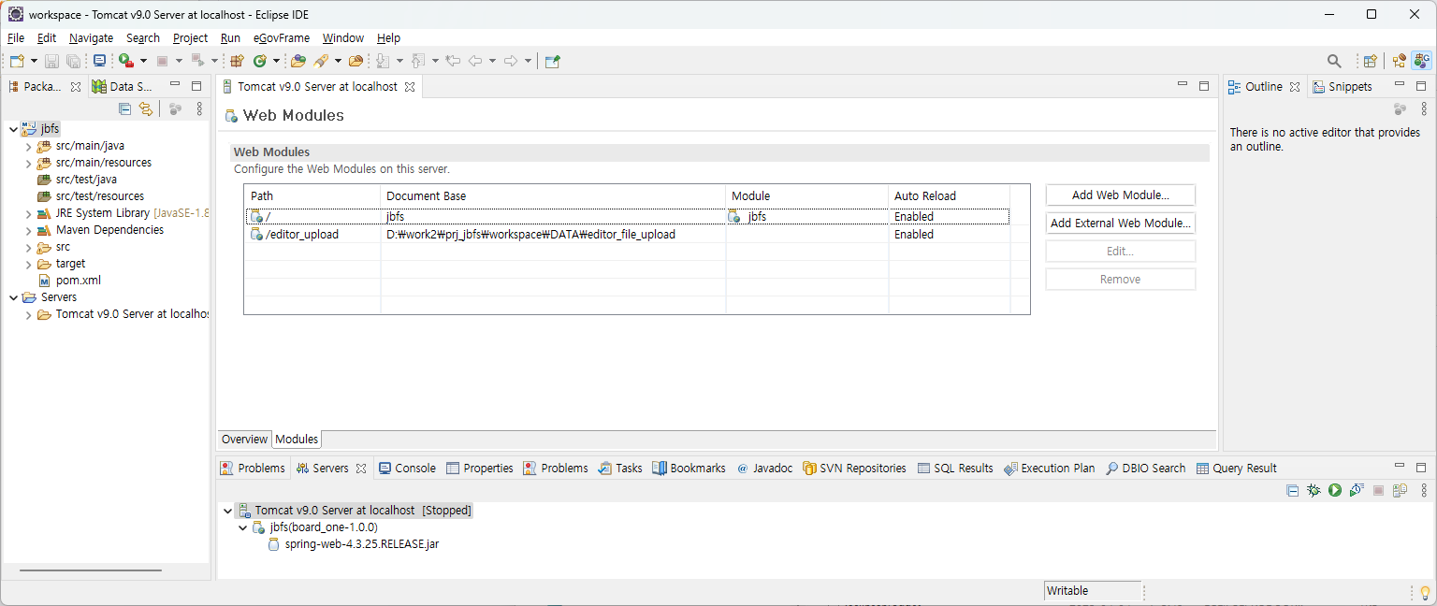The image size is (1437, 606).
Task: Click the magnifier quick access search icon
Action: (1334, 61)
